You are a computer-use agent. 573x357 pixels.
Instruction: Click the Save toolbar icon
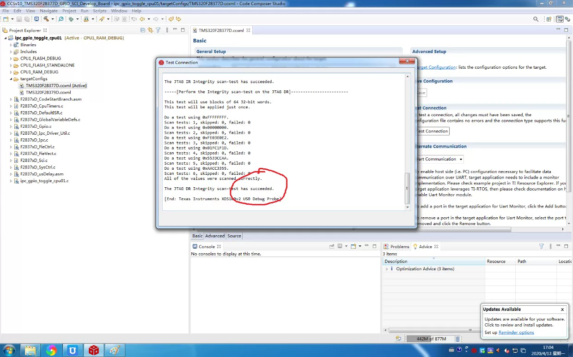point(19,19)
